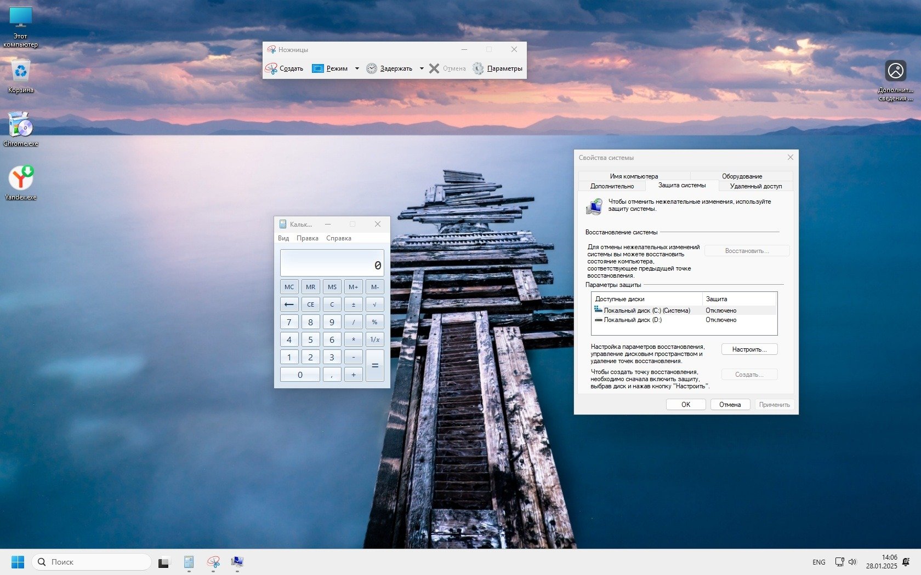Click the calculator icon in the taskbar

[x=189, y=562]
